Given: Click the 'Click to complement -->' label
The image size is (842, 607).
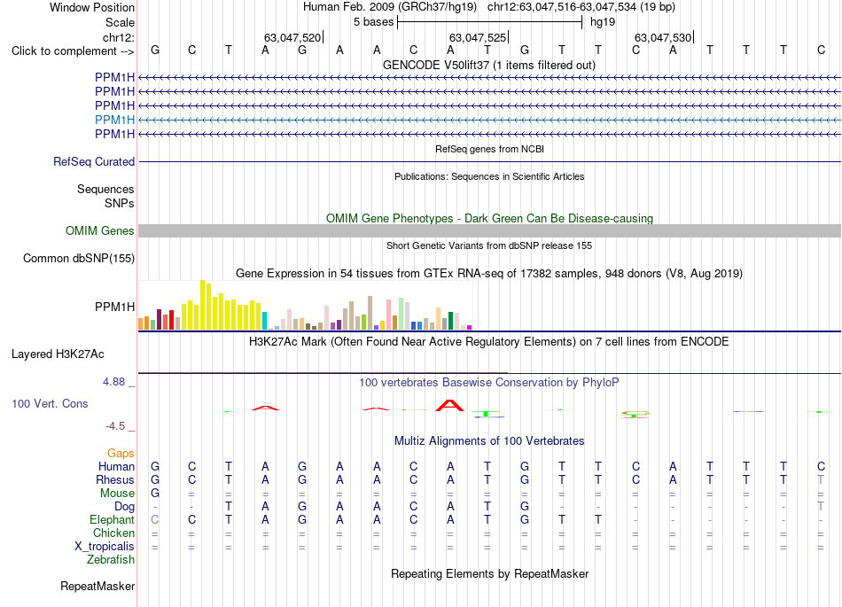Looking at the screenshot, I should 73,51.
